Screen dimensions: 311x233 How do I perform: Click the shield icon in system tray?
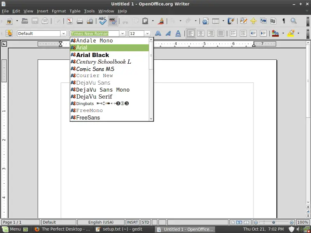point(291,229)
